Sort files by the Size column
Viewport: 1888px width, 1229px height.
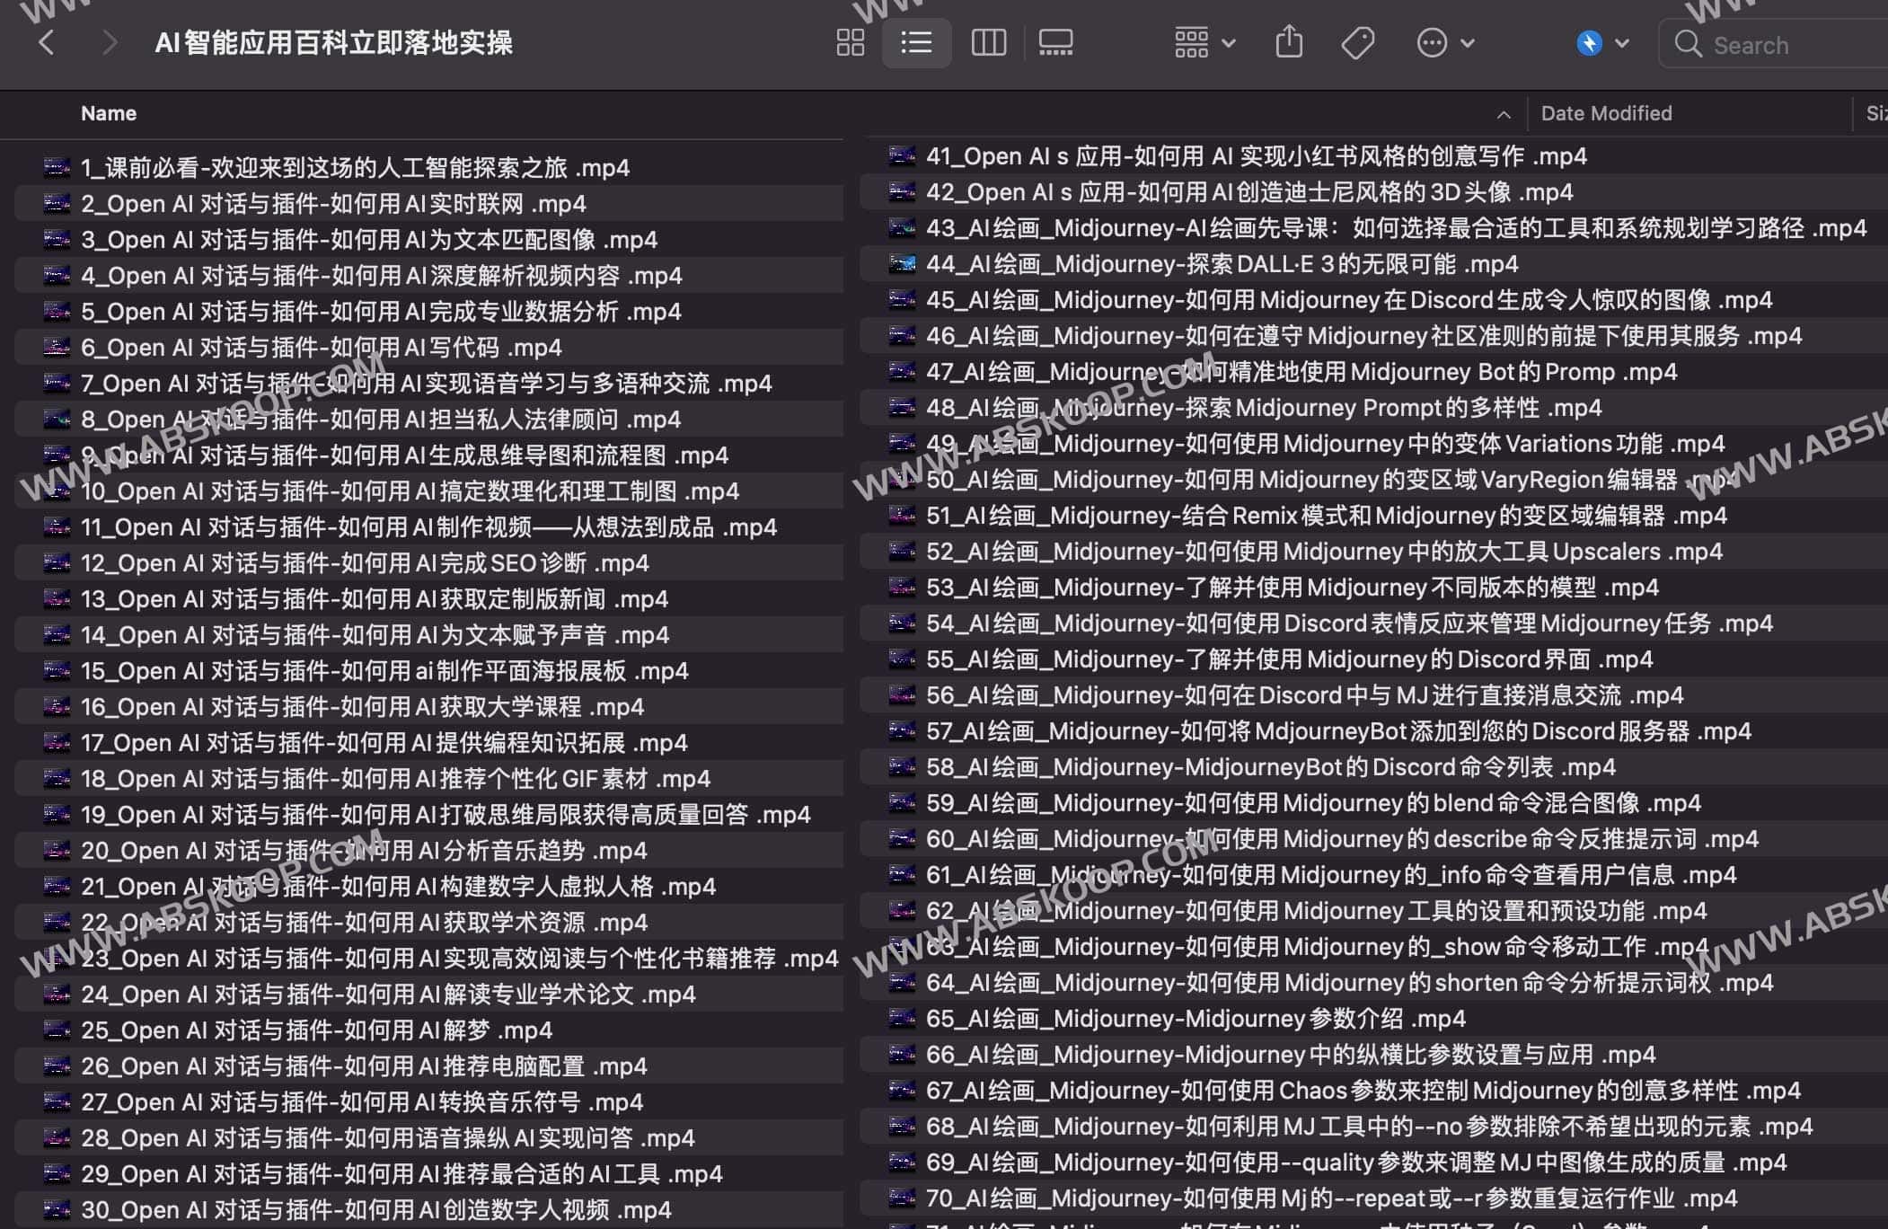(x=1879, y=113)
